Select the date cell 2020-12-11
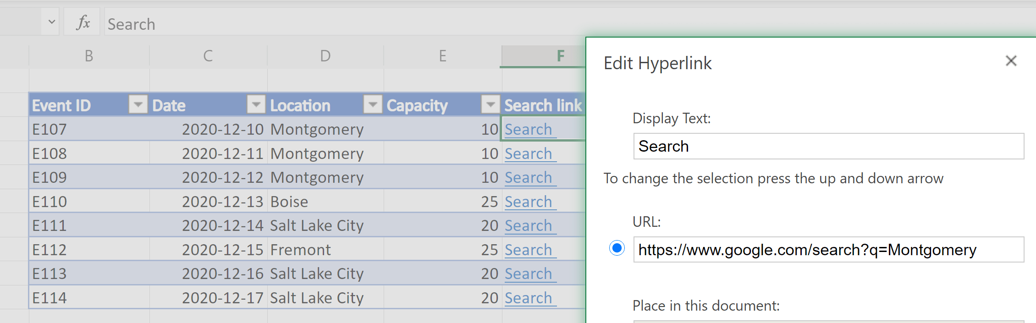Screen dimensions: 1036x323 point(208,153)
